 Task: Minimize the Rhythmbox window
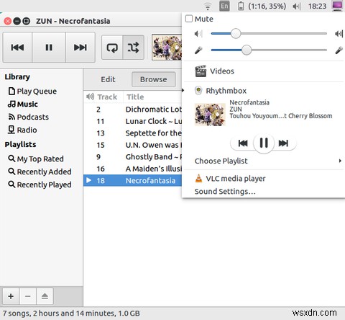17,21
